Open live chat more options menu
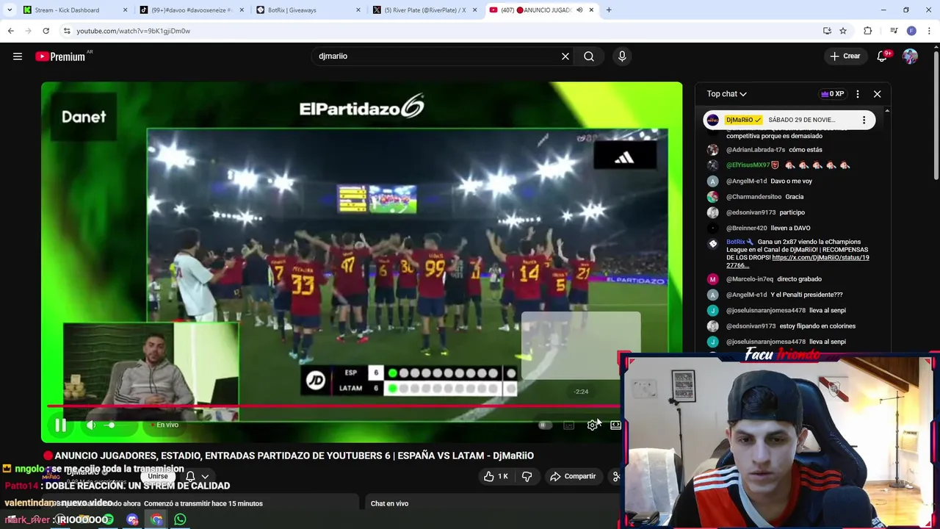This screenshot has height=529, width=940. (x=857, y=94)
